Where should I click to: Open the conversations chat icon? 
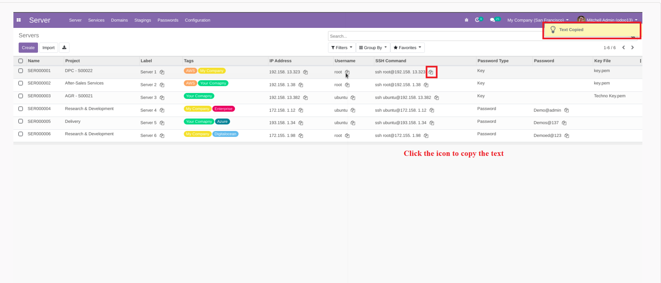point(492,20)
